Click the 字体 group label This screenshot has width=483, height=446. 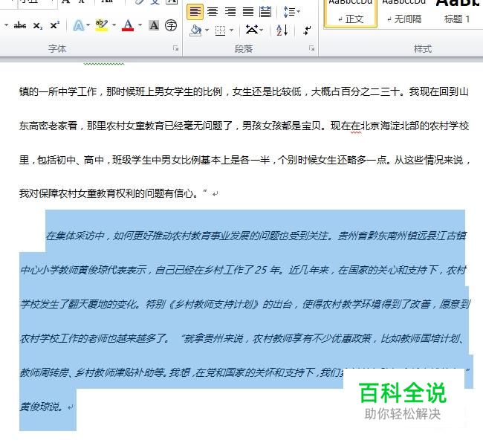point(57,49)
